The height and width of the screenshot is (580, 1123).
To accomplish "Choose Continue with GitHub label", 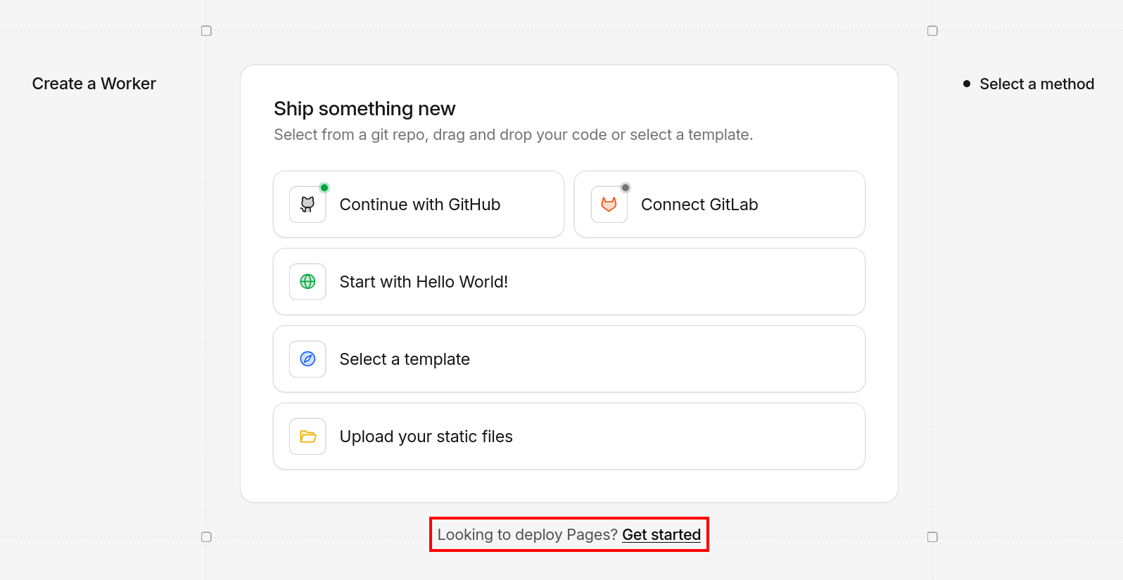I will click(419, 205).
